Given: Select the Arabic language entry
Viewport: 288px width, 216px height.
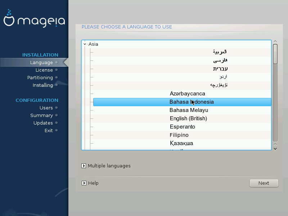Looking at the screenshot, I should tap(220, 52).
